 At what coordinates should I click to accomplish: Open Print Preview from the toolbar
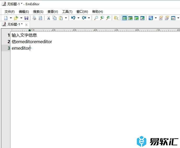[40, 18]
